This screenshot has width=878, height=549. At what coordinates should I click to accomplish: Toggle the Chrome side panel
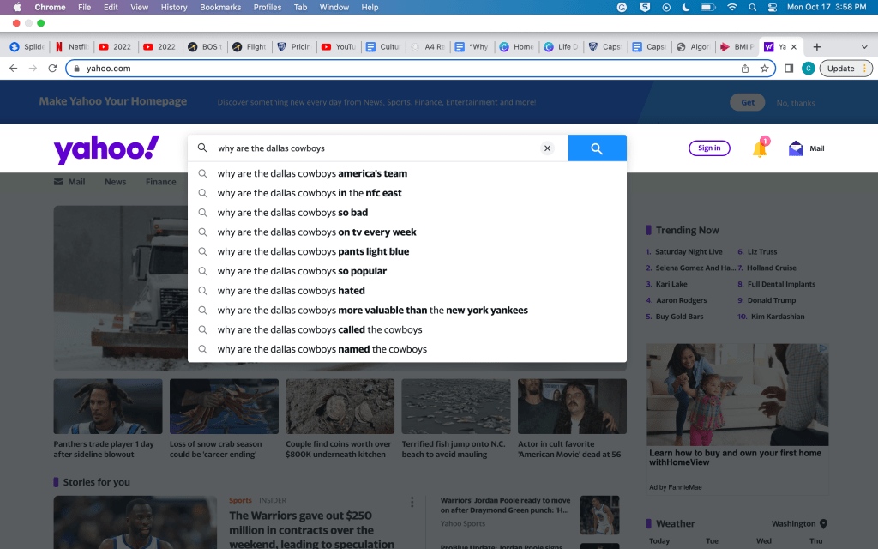pyautogui.click(x=789, y=69)
